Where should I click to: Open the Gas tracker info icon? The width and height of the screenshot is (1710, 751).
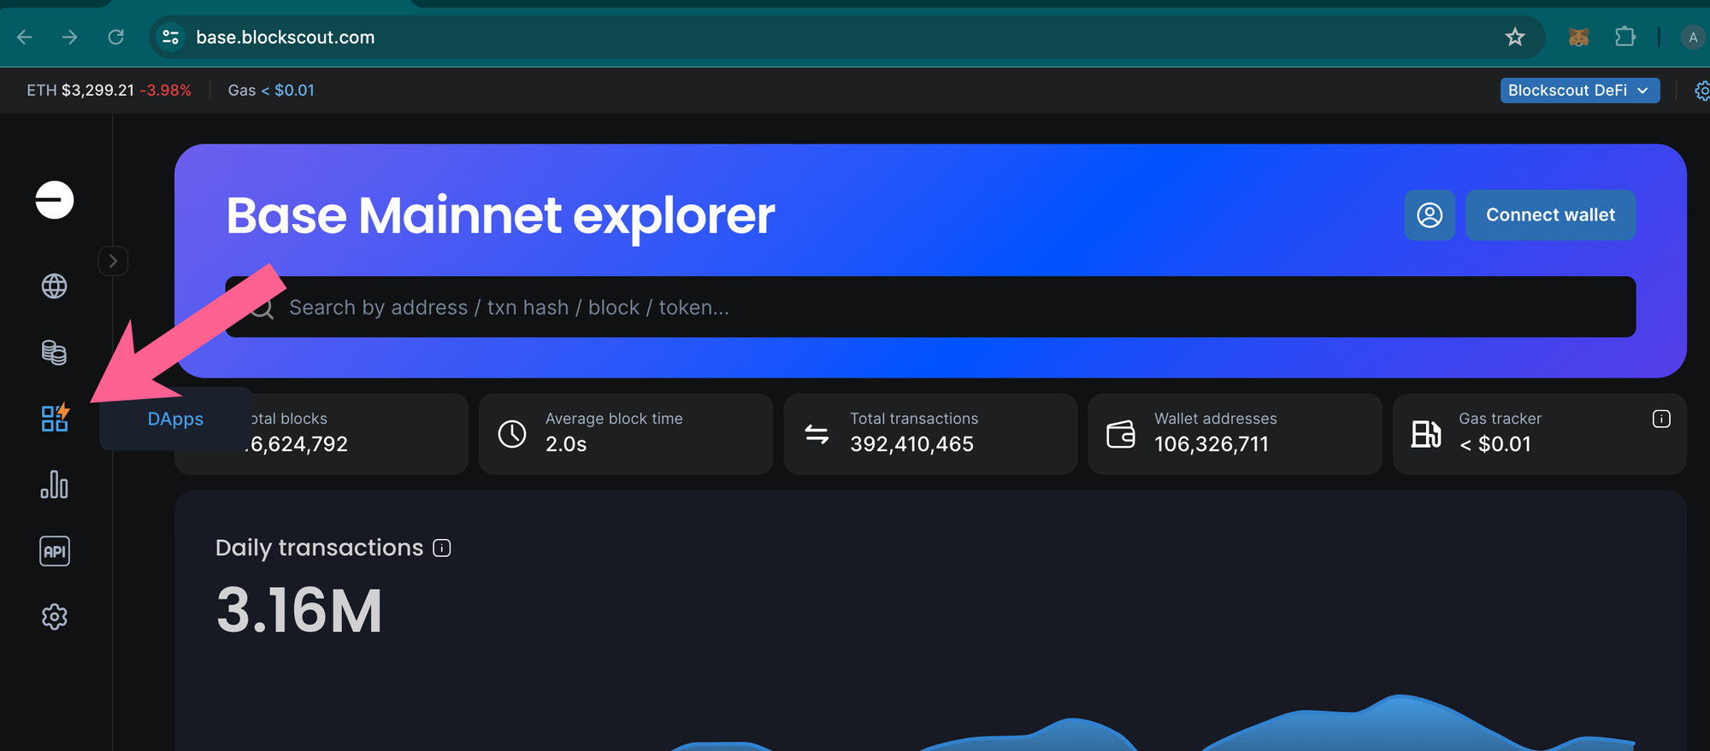point(1661,419)
